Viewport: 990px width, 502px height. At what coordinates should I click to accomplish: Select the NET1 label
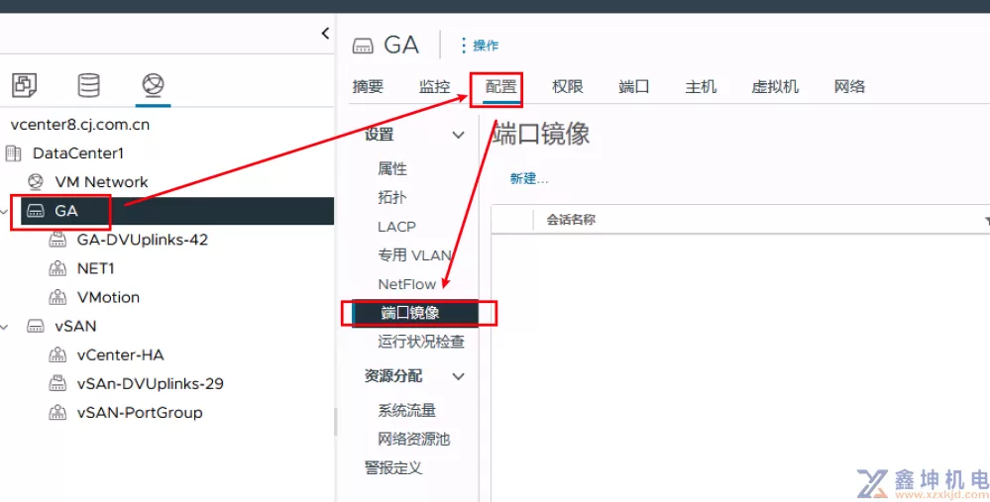pyautogui.click(x=96, y=268)
